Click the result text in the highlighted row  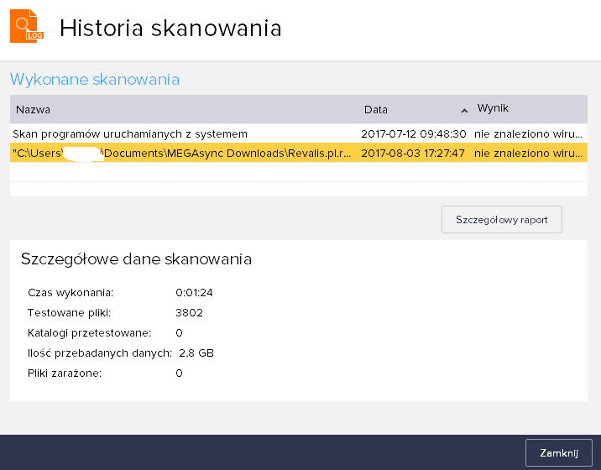coord(528,153)
